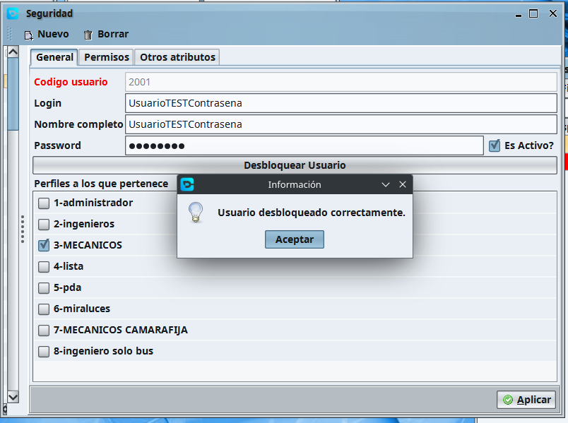This screenshot has width=568, height=423.
Task: Expand the Información dialog chevron menu
Action: pos(386,184)
